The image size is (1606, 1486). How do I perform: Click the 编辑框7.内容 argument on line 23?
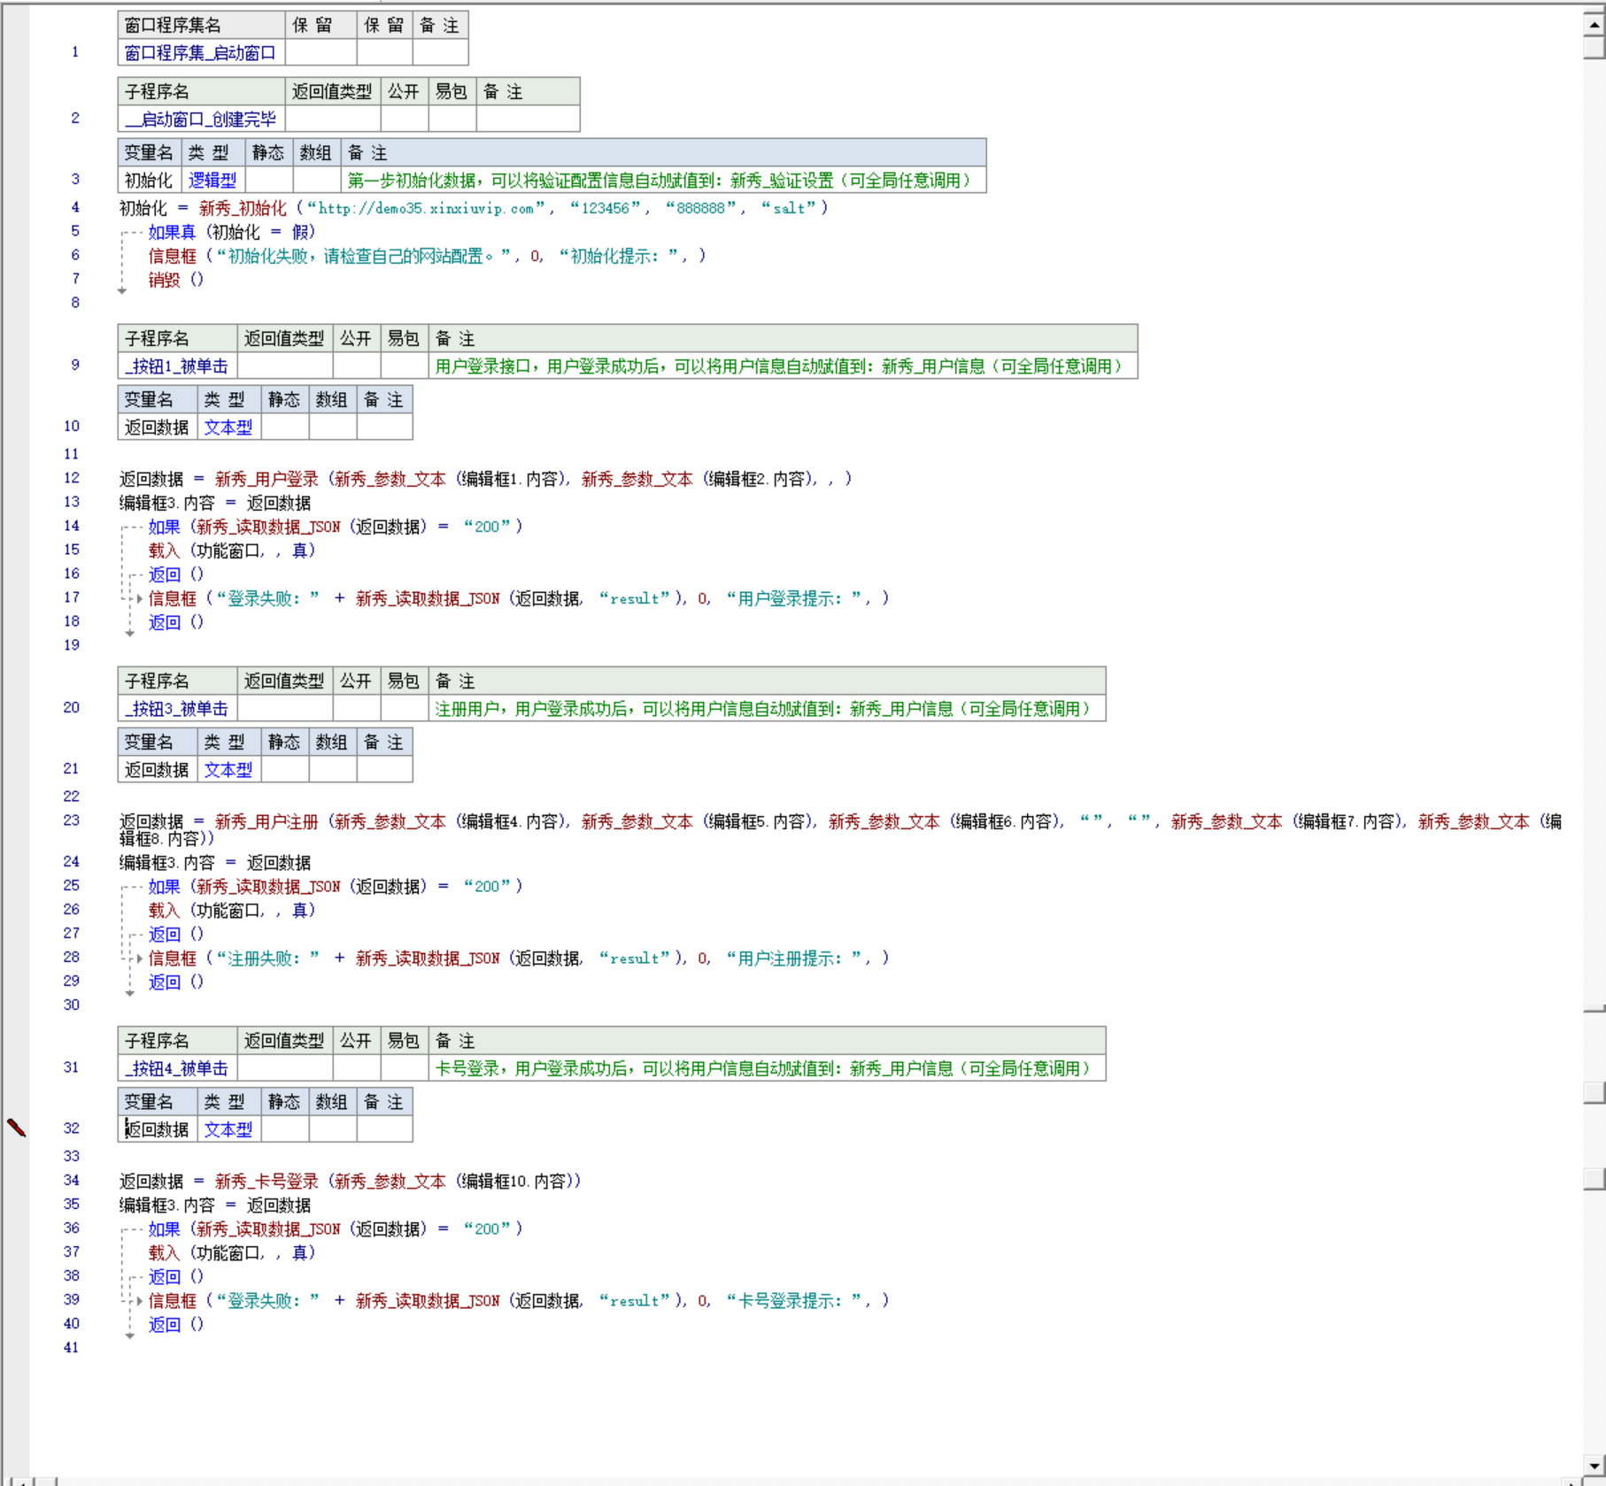pyautogui.click(x=1347, y=821)
